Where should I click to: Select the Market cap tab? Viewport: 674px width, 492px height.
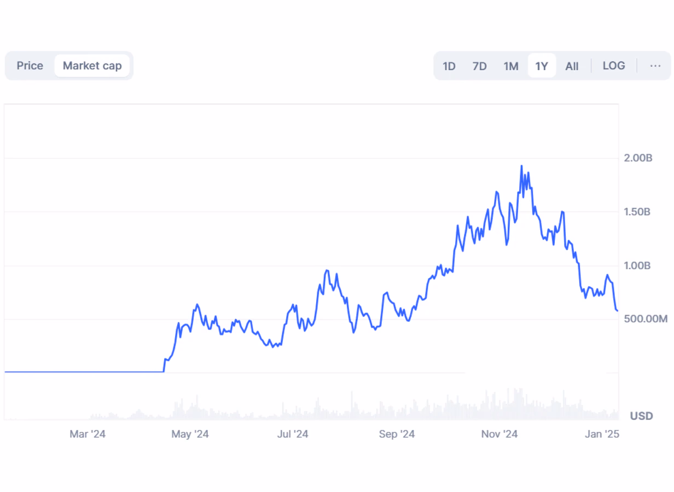pyautogui.click(x=92, y=66)
